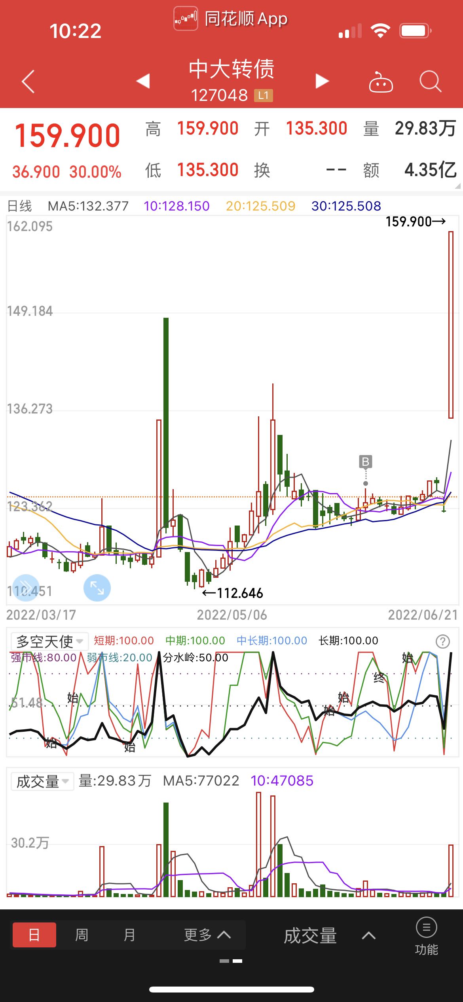Tap the latest candlestick at 159.900

point(451,325)
